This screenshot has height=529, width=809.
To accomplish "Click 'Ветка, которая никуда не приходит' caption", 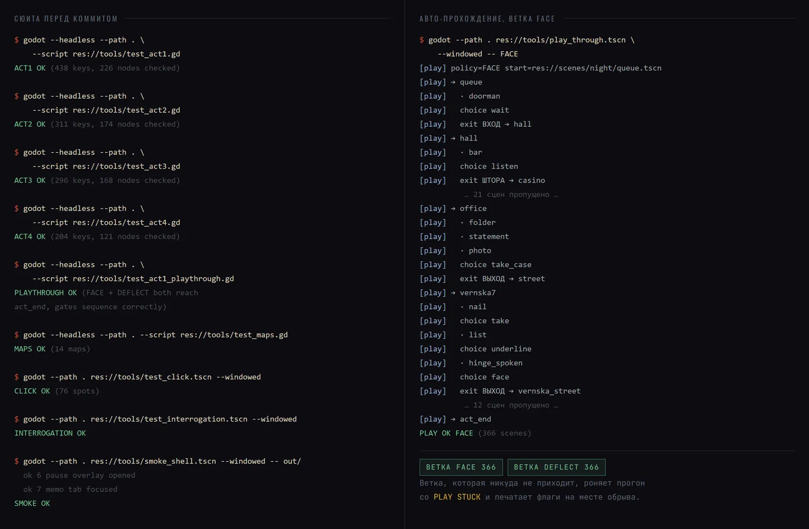I will (532, 483).
